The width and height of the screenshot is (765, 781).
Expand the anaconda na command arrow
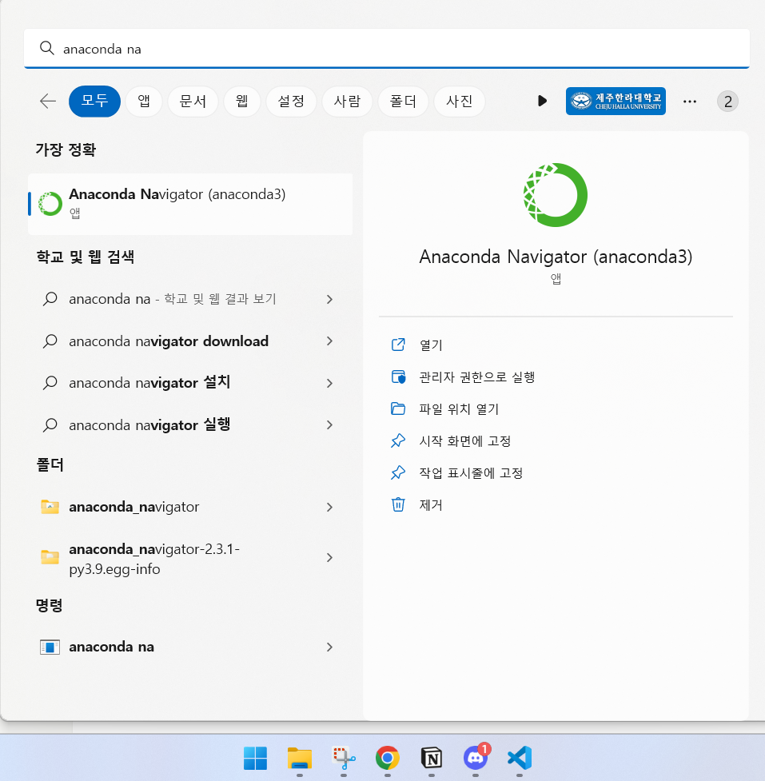coord(329,647)
